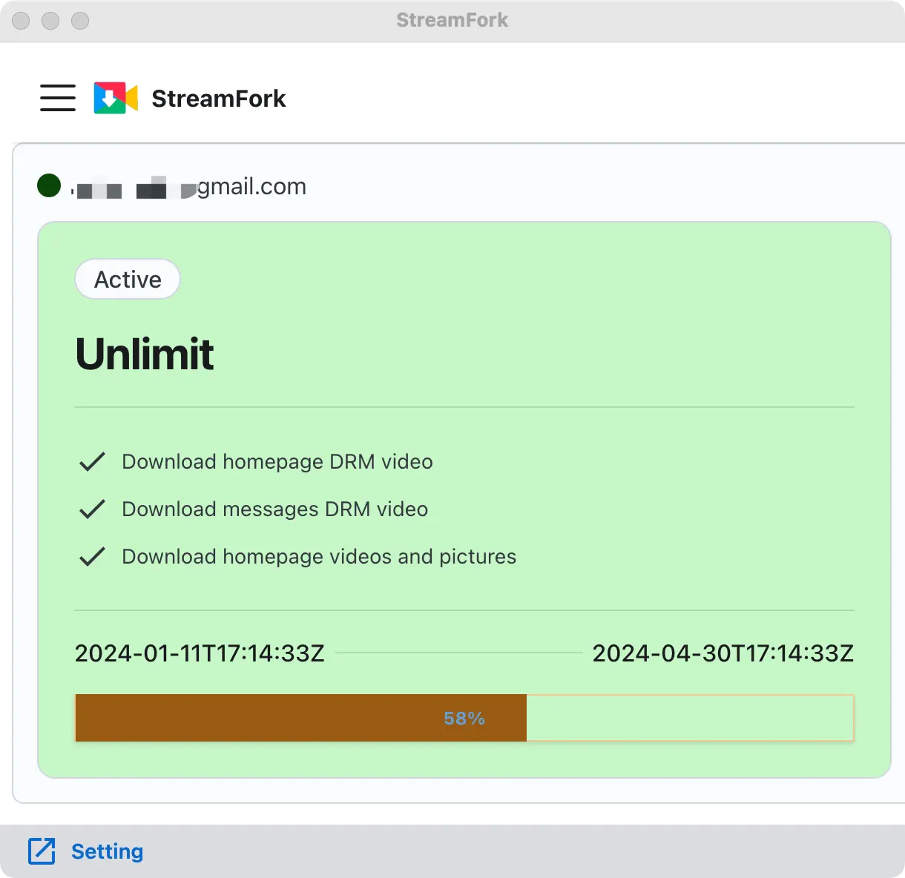The width and height of the screenshot is (905, 878).
Task: Select the expiration date 2024-04-30T17:14:33Z
Action: [x=723, y=653]
